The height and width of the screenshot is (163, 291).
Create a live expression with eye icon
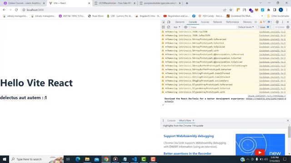tap(186, 27)
